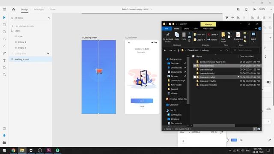Select the Text tool in XD toolbar

click(4, 60)
